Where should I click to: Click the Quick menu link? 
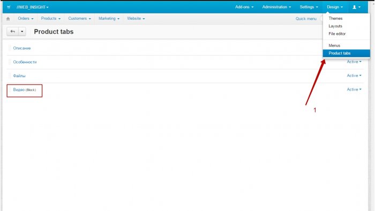(x=306, y=19)
